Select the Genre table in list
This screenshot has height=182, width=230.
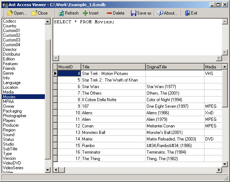(8, 73)
